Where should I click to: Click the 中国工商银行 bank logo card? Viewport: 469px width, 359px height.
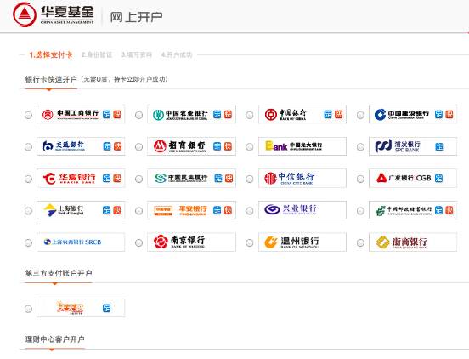[81, 114]
